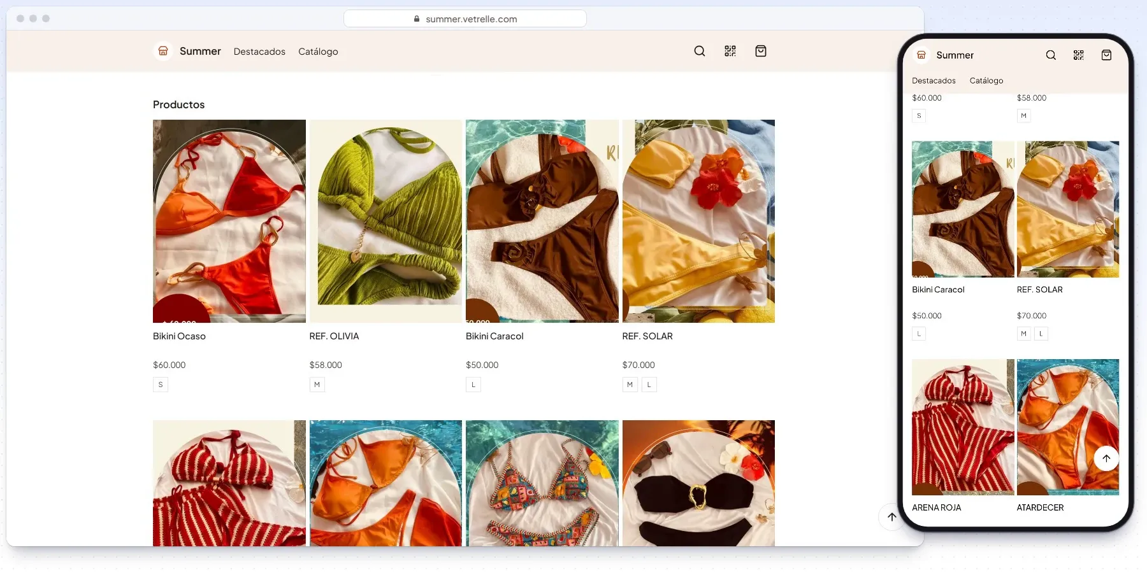
Task: Open Catálogo in the desktop navigation
Action: [318, 52]
